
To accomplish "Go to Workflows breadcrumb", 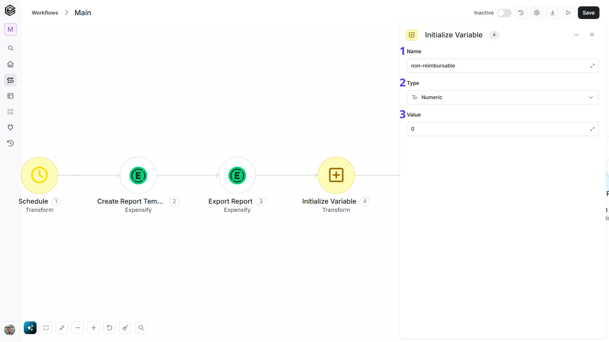I will (x=45, y=13).
